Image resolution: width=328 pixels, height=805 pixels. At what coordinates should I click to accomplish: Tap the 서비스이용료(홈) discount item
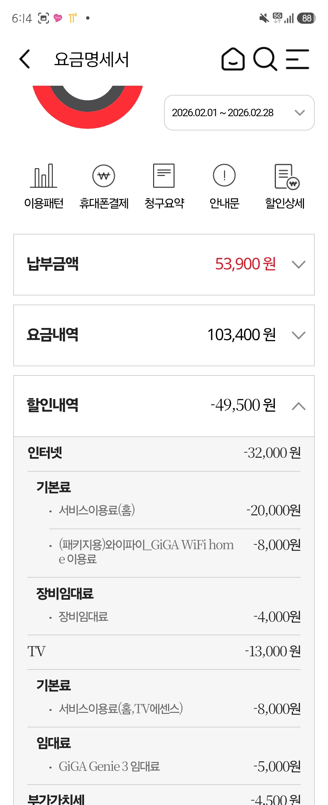coord(97,510)
